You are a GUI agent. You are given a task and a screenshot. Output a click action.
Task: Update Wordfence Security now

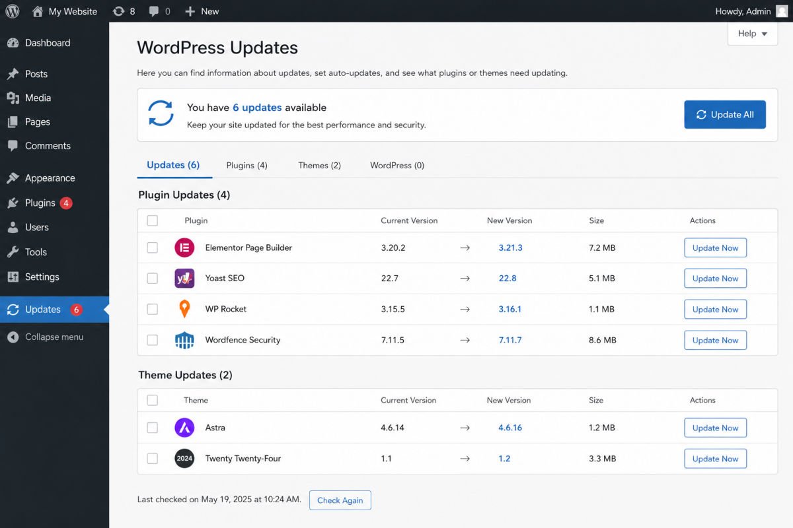tap(715, 341)
